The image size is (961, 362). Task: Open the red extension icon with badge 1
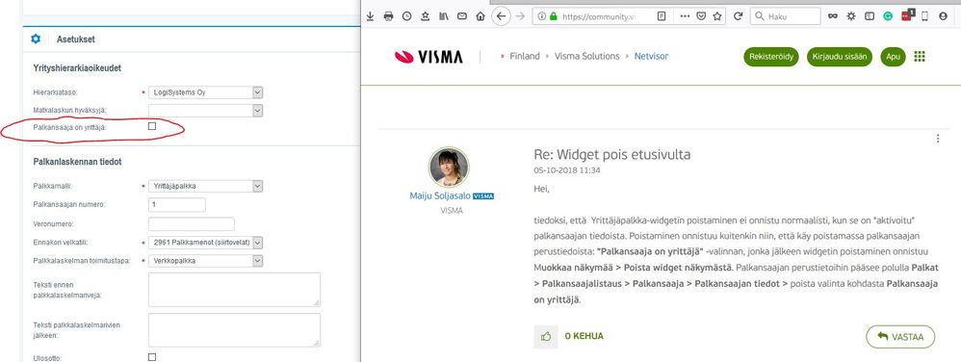tap(907, 16)
